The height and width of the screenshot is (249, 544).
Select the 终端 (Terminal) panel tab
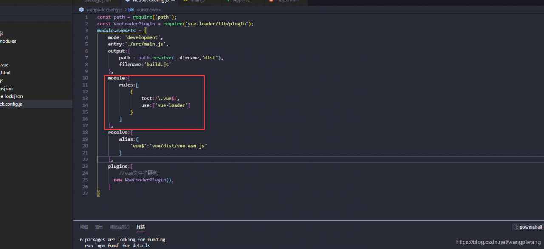pos(141,227)
